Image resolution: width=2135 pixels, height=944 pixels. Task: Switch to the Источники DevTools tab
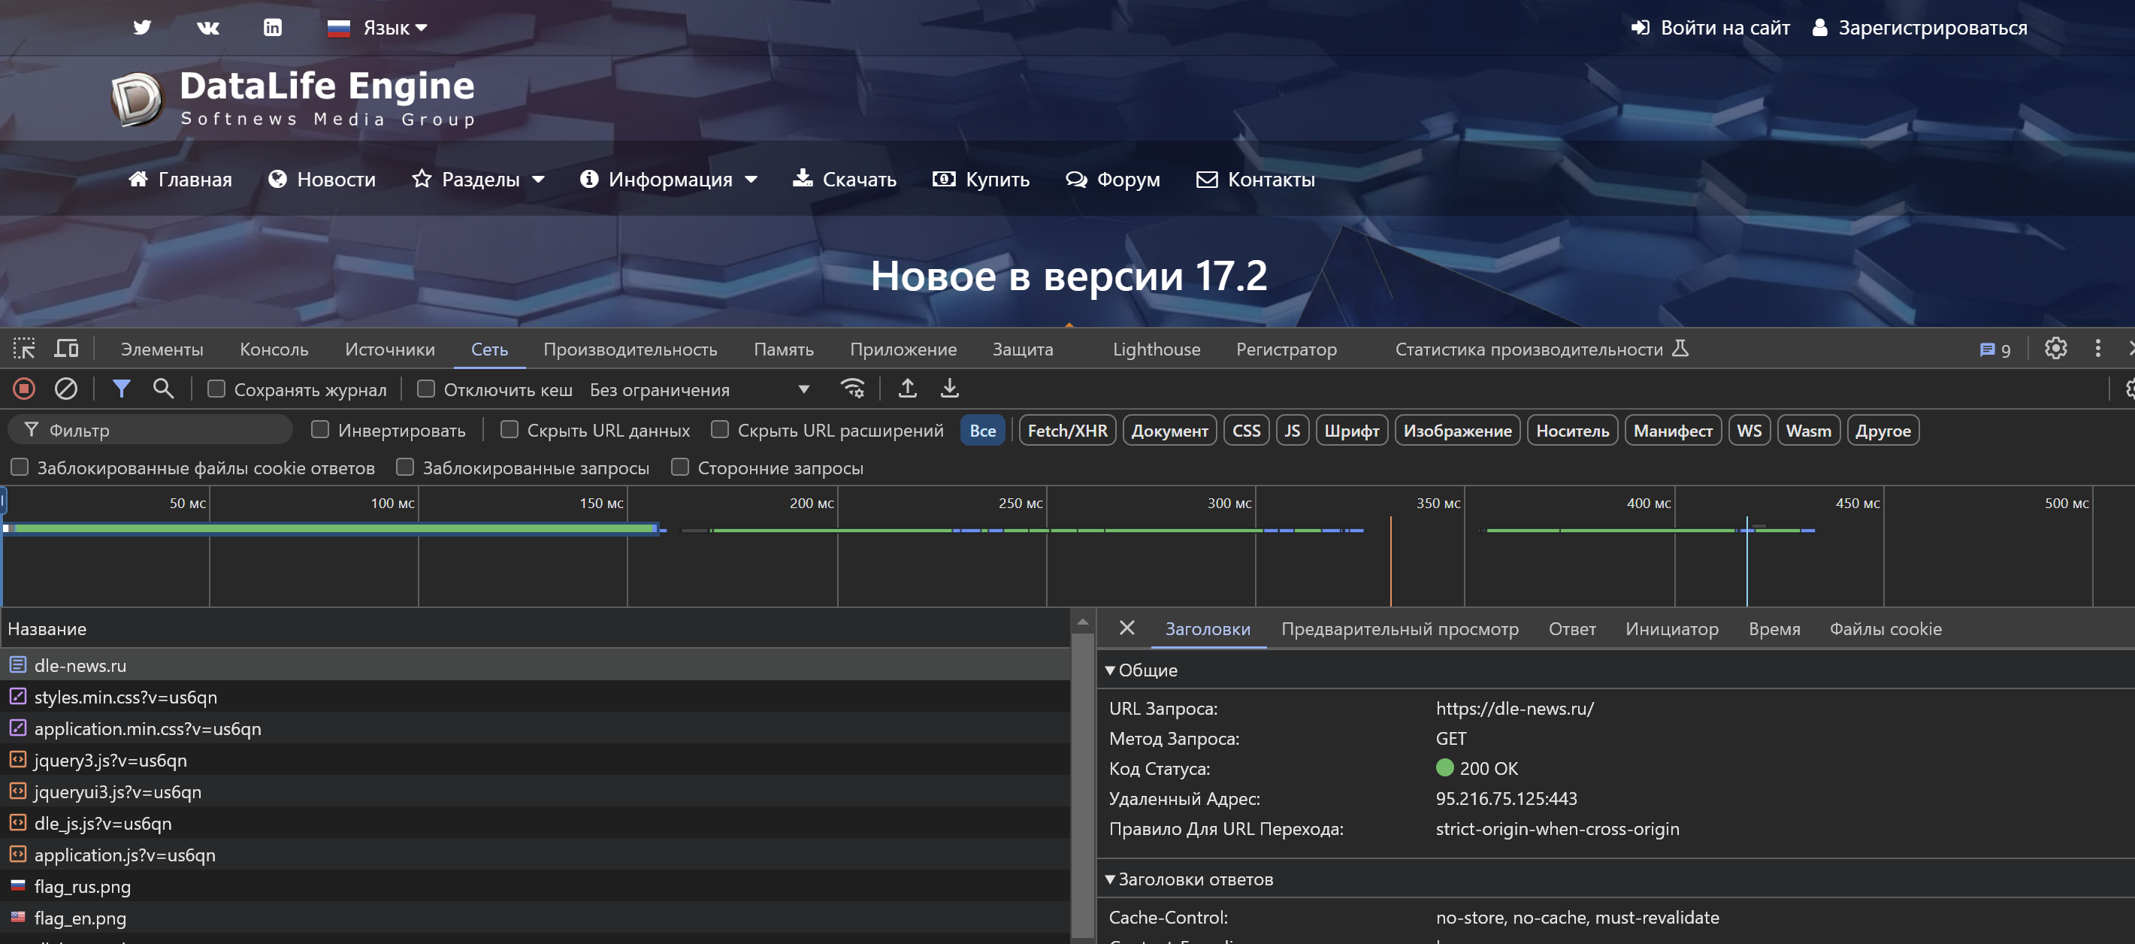[x=389, y=349]
